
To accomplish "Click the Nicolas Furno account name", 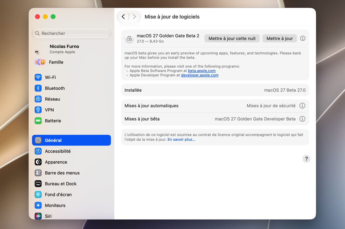I will (x=64, y=46).
